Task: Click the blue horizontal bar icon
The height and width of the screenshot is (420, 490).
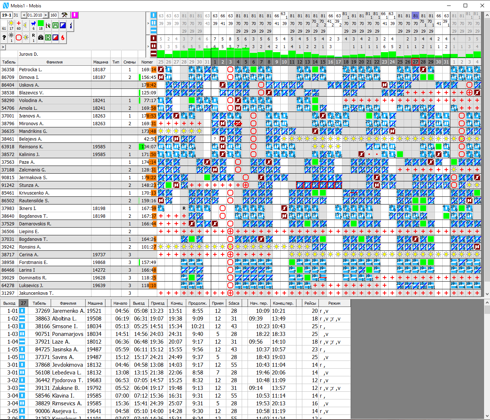Action: coord(154,30)
